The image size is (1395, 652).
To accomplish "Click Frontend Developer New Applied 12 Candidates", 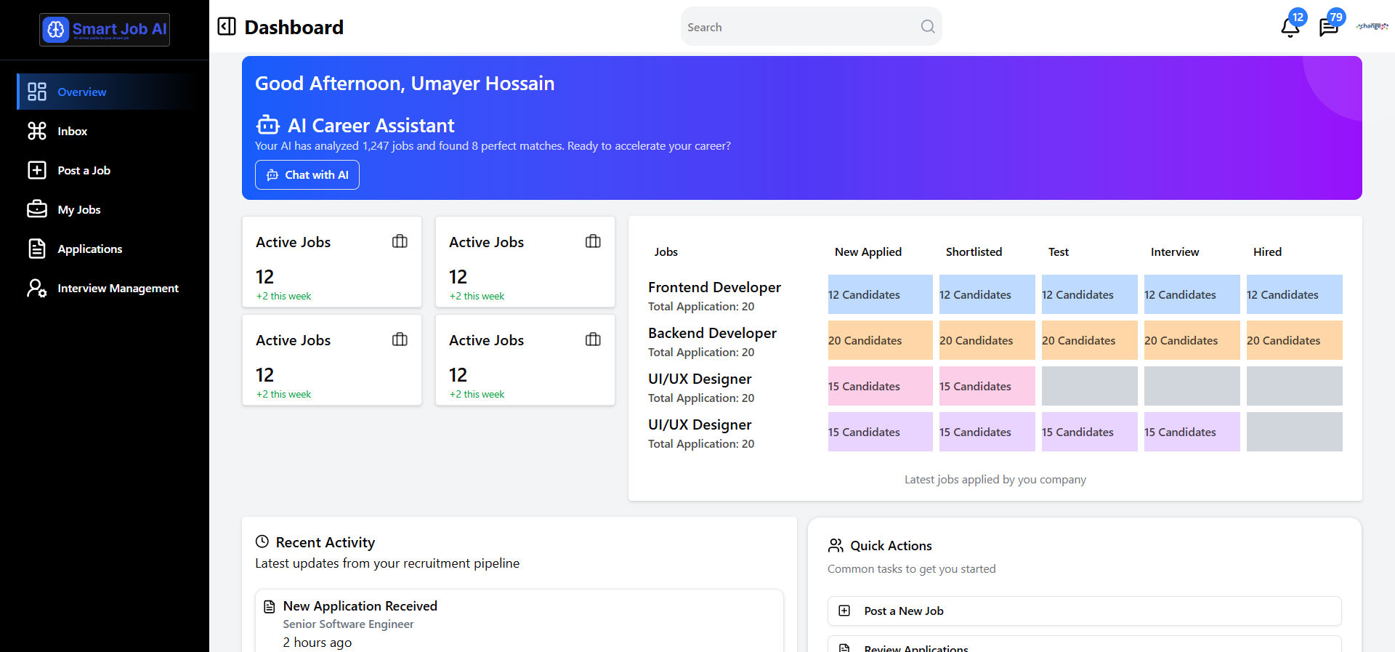I will click(x=881, y=294).
